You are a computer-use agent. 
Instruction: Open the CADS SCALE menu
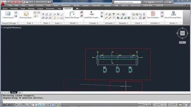(x=135, y=5)
